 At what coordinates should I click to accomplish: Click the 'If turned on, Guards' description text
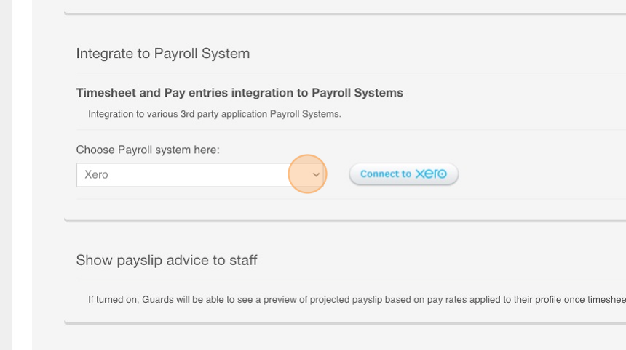[357, 299]
